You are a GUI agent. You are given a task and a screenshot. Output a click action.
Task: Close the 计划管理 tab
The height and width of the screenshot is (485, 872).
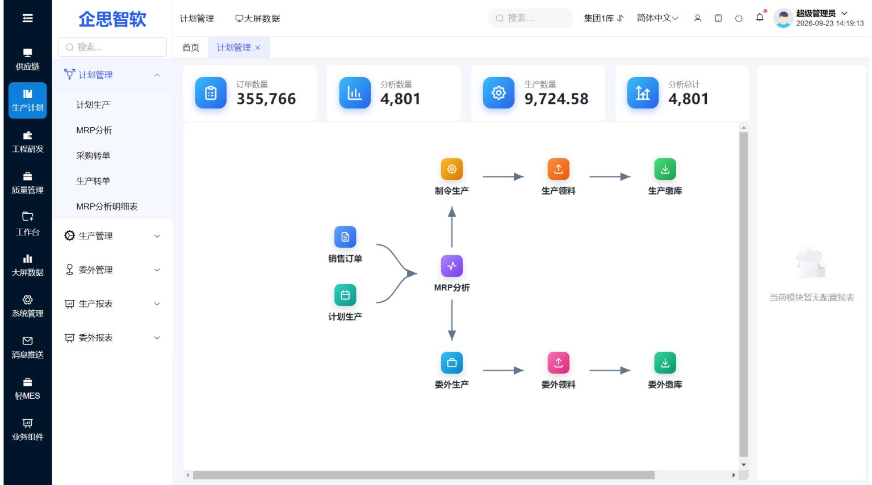[x=258, y=48]
